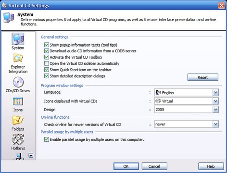This screenshot has width=227, height=173.
Task: Open the Explorer Integration settings icon
Action: (18, 58)
